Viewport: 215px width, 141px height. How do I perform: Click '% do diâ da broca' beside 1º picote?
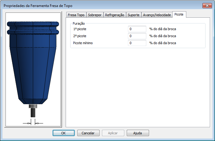coord(162,29)
